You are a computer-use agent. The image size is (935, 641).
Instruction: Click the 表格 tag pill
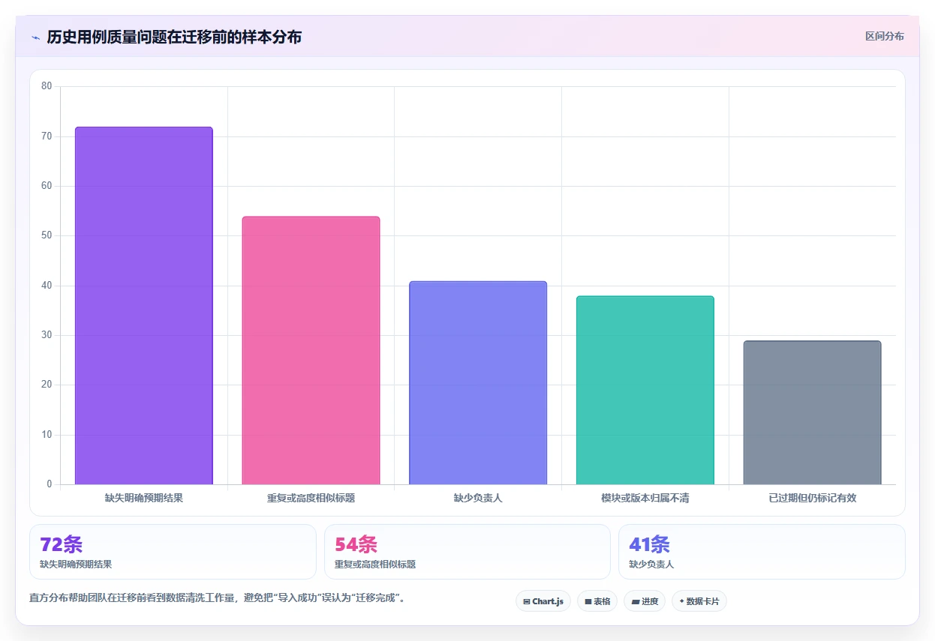(597, 601)
